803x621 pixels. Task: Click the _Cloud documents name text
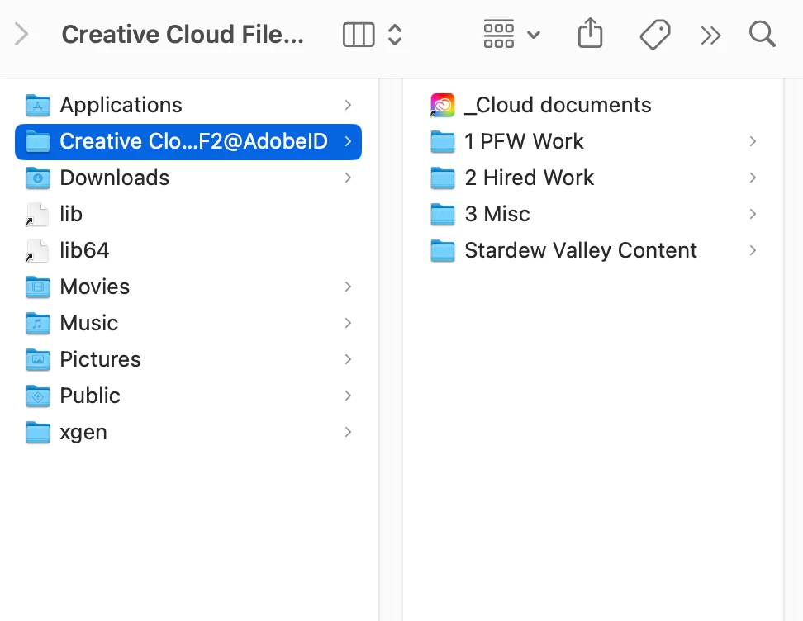(558, 105)
